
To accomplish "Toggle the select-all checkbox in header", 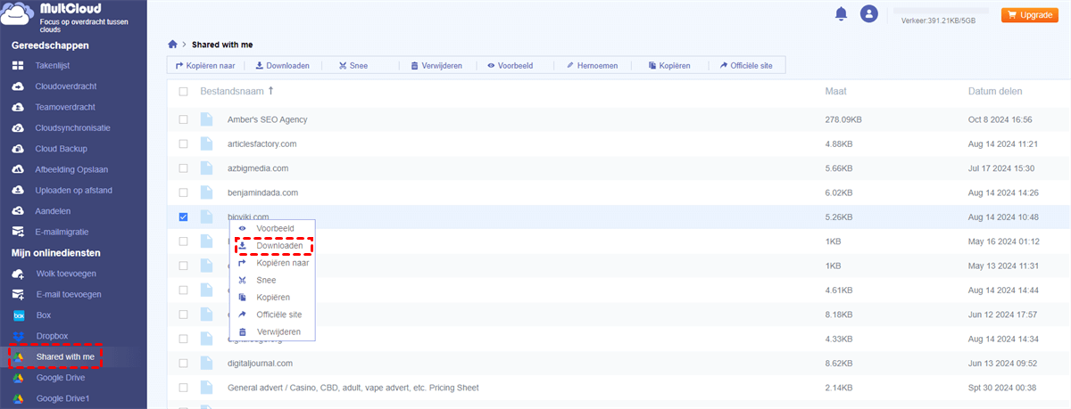I will pyautogui.click(x=183, y=91).
